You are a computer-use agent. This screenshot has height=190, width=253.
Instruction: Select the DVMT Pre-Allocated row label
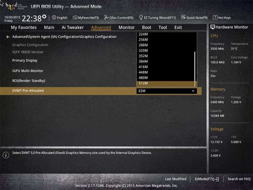pyautogui.click(x=28, y=91)
